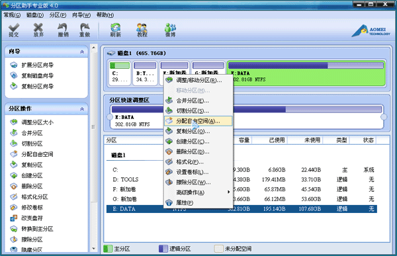This screenshot has height=256, width=397.
Task: Collapse the 分区操作 panel chevron
Action: tap(82, 109)
